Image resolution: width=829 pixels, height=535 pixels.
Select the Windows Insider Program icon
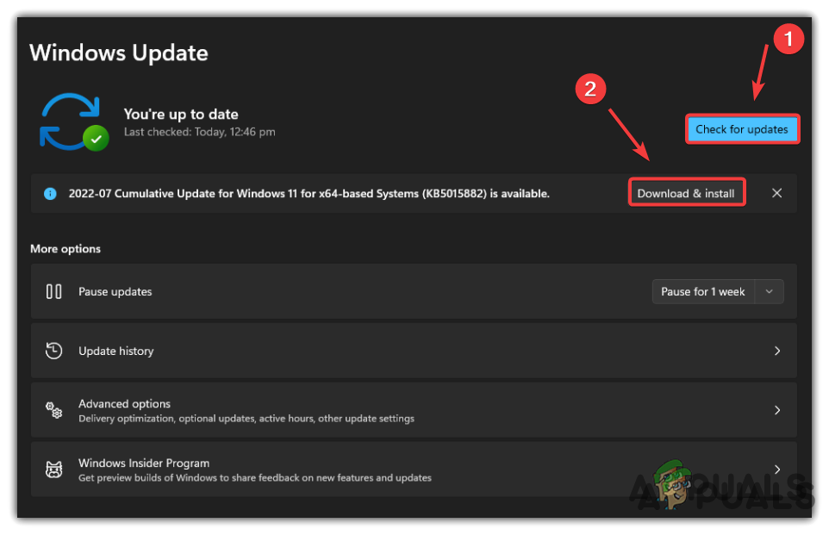coord(53,470)
